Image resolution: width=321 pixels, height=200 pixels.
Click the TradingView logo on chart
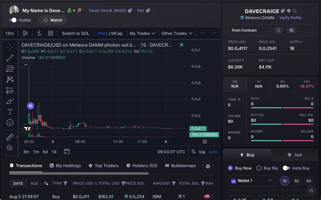(x=27, y=129)
